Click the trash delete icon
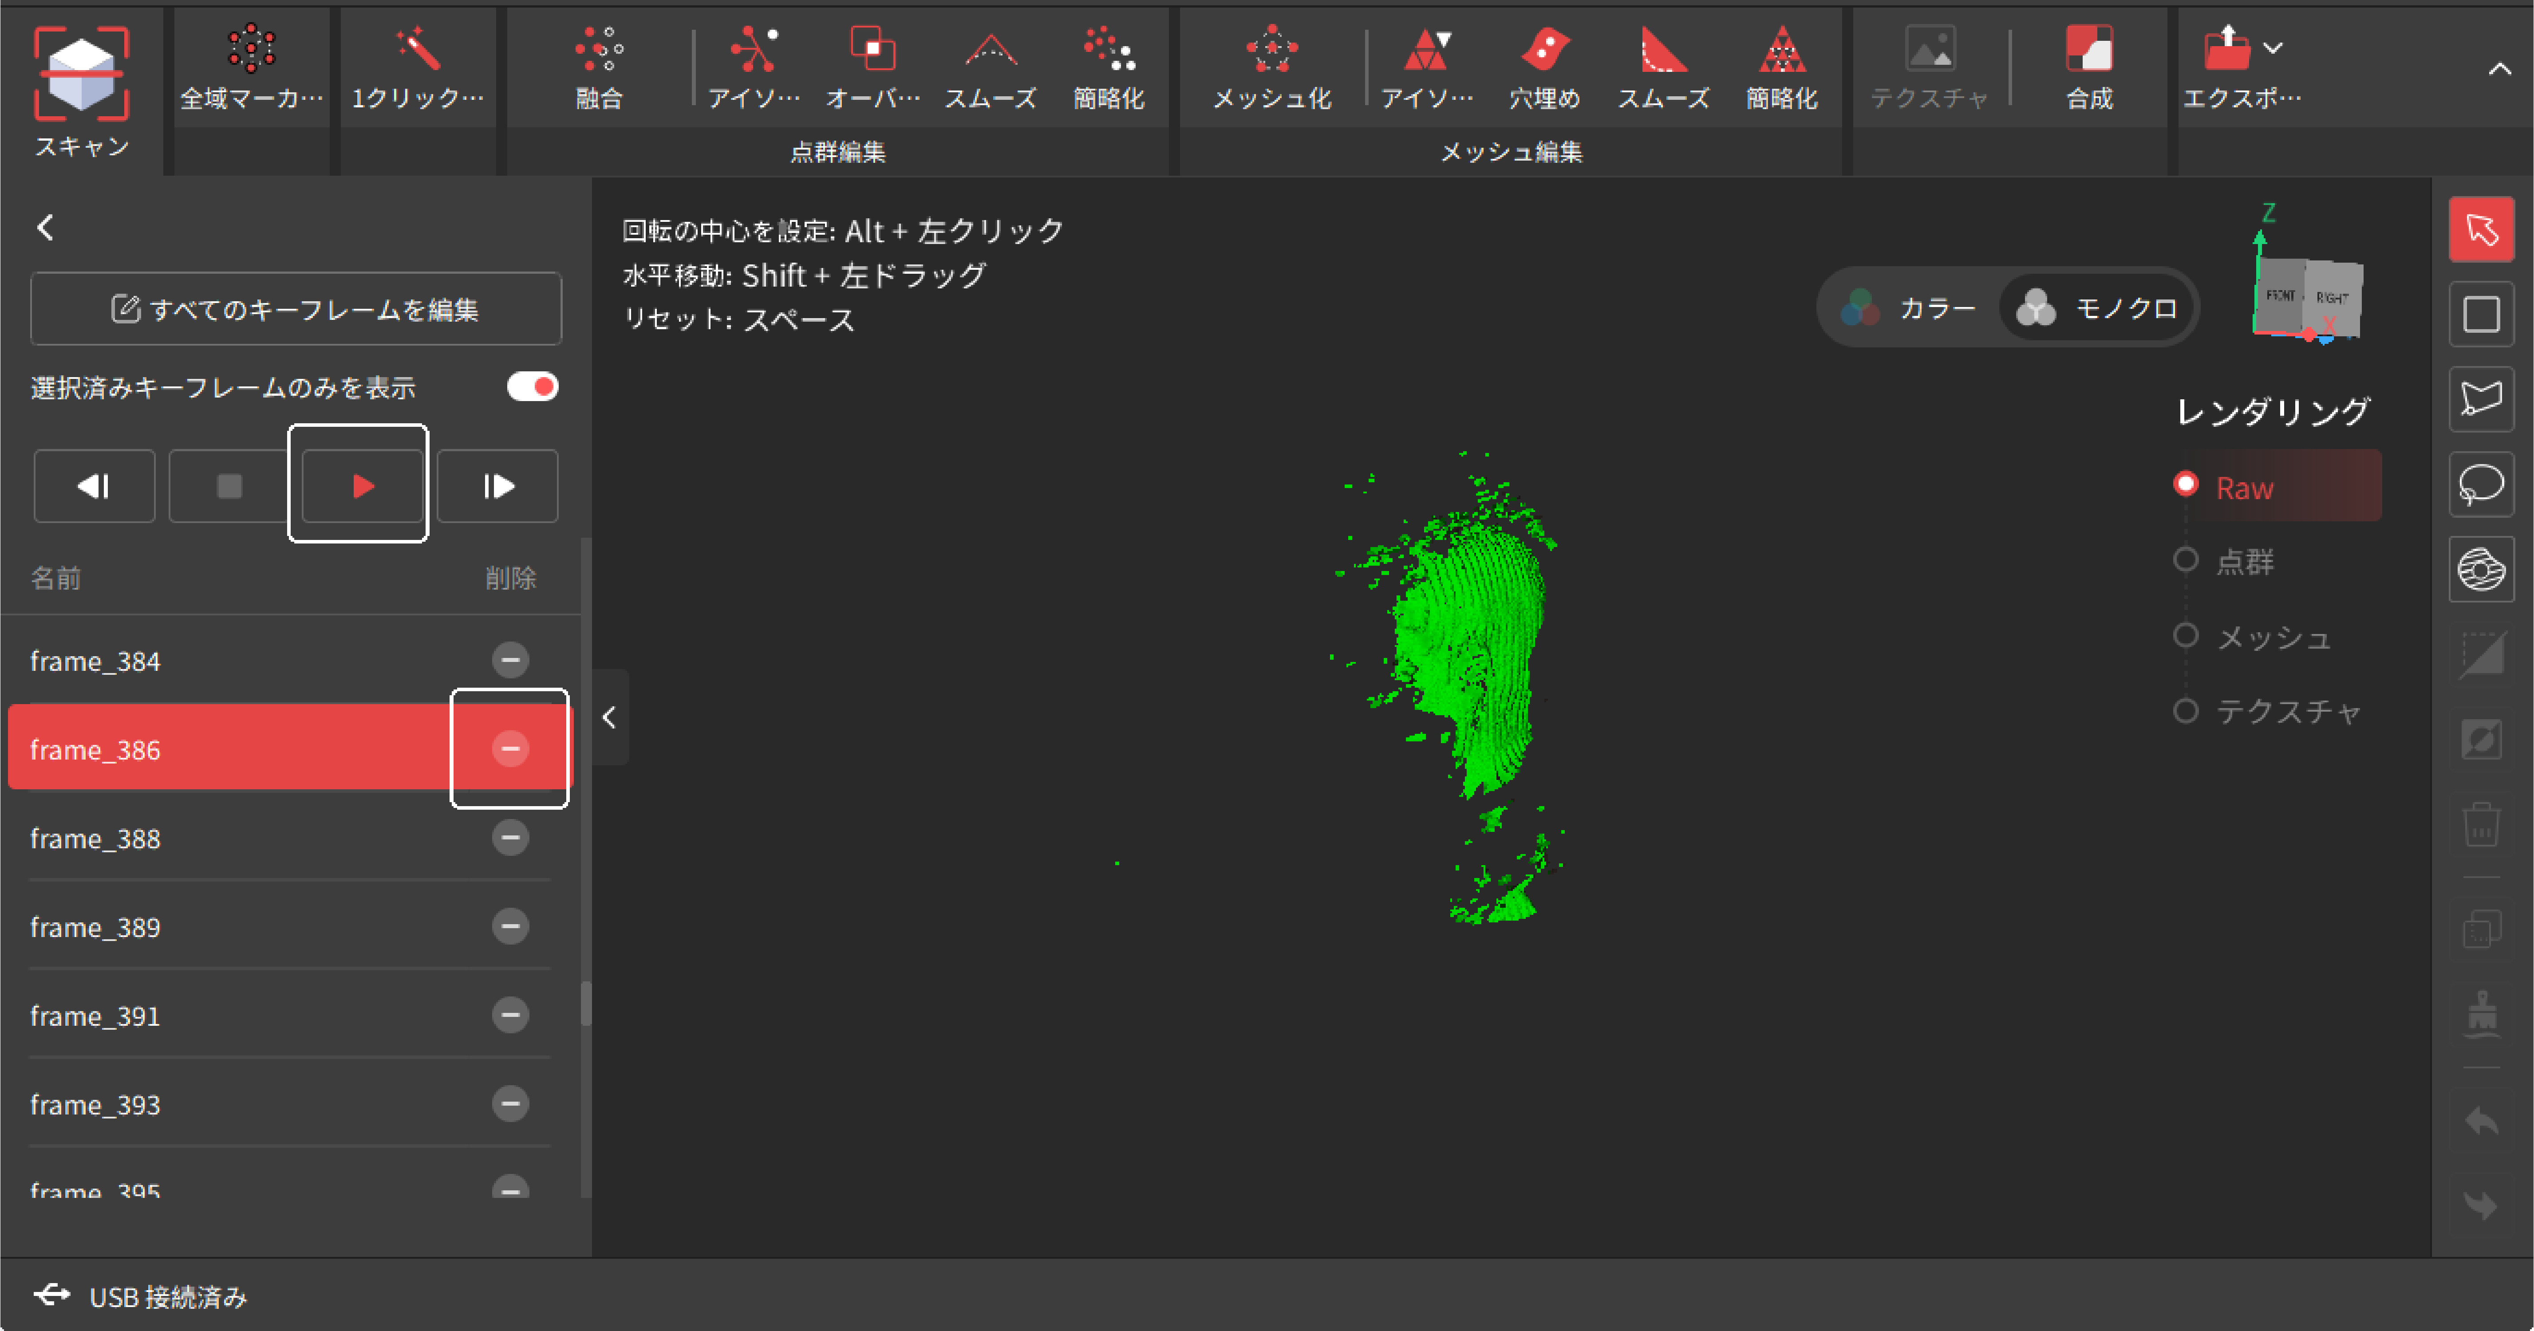Image resolution: width=2534 pixels, height=1331 pixels. [x=2481, y=823]
